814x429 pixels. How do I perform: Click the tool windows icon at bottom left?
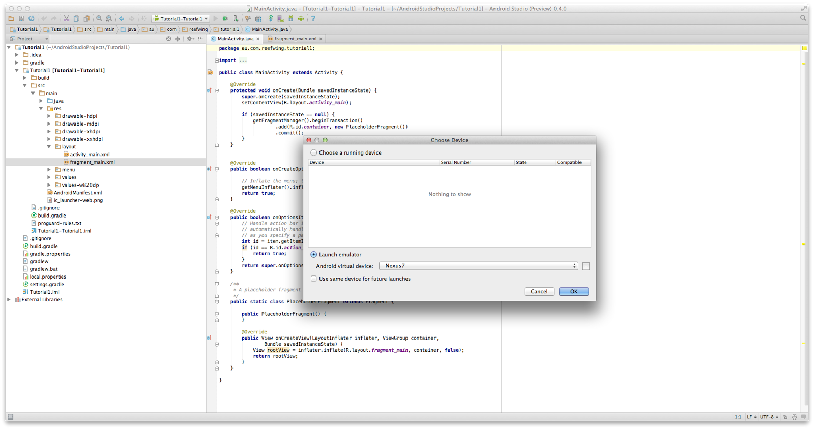(11, 417)
